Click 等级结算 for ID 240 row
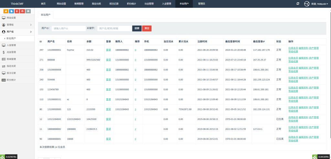The height and width of the screenshot is (159, 331). [x=293, y=81]
